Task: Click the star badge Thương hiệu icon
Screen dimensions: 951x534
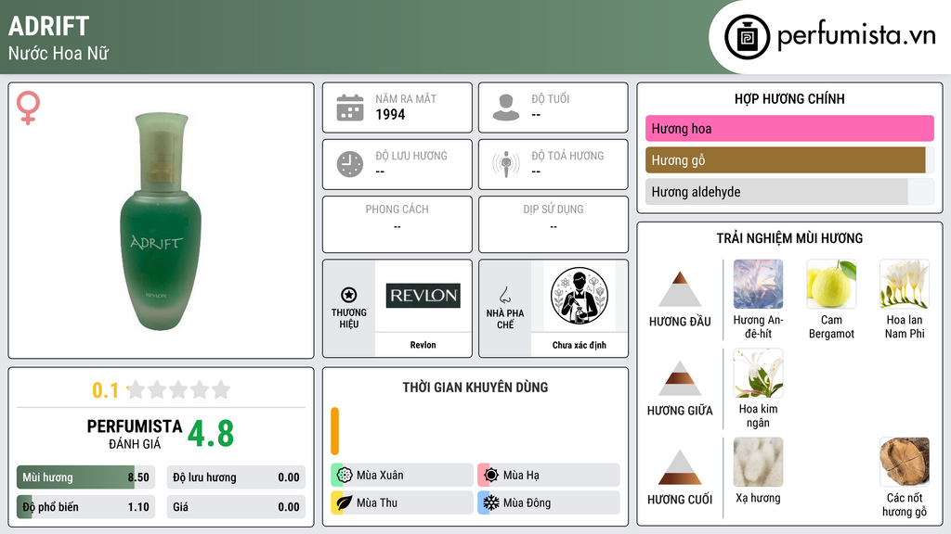Action: coord(349,295)
